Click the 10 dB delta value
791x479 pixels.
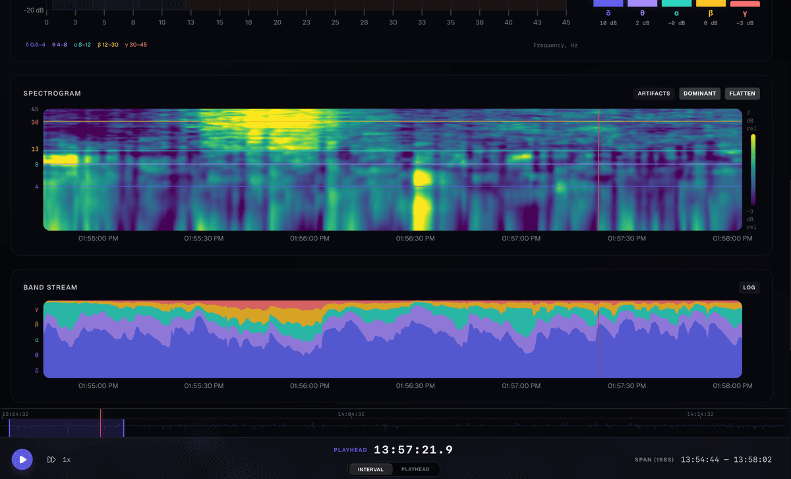point(608,23)
